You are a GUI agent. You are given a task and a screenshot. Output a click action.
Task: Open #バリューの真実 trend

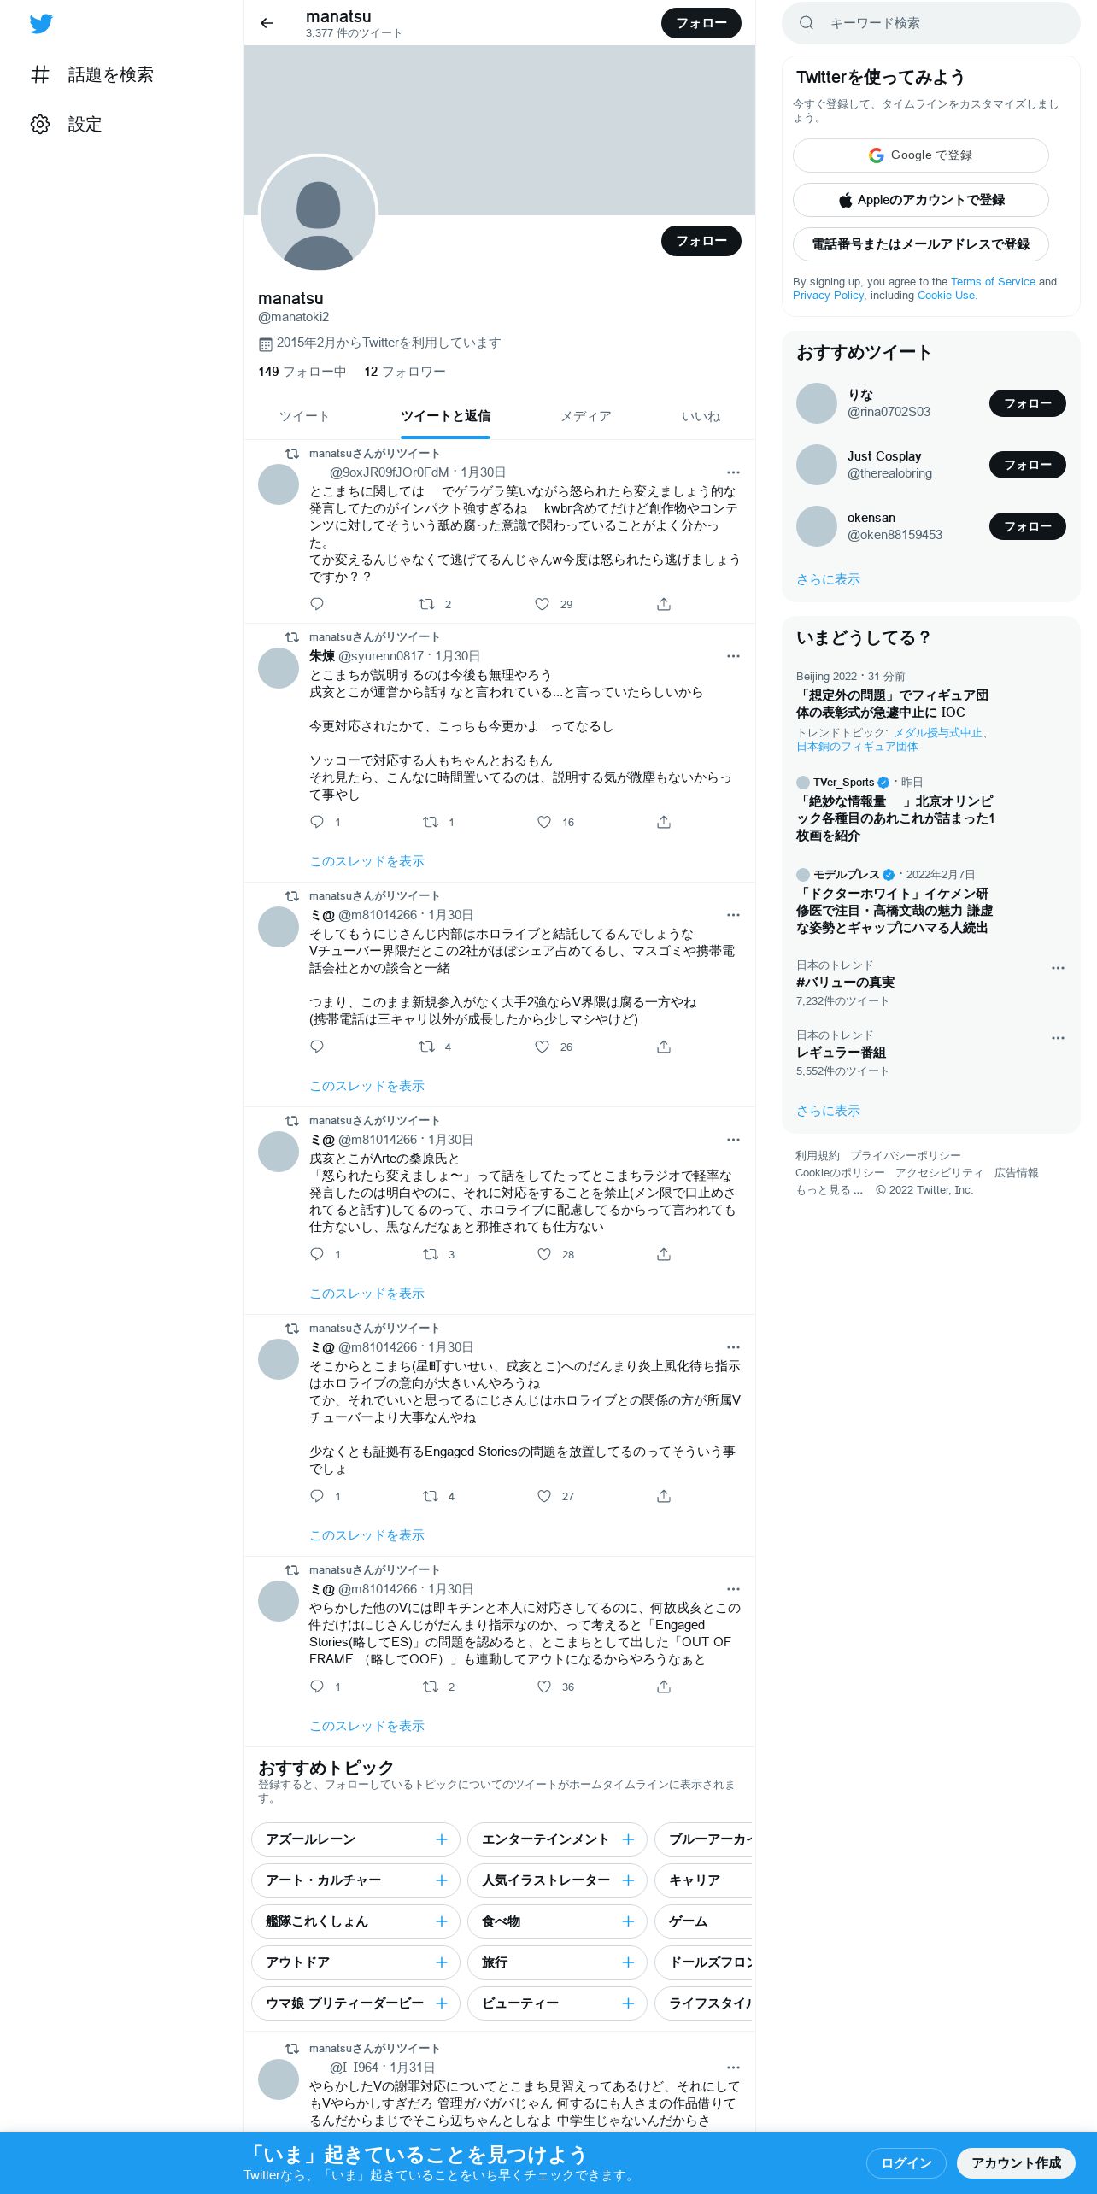tap(845, 983)
